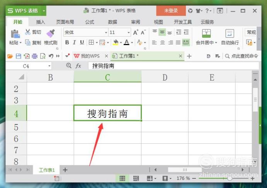Image resolution: width=267 pixels, height=188 pixels.
Task: Open the 公式 ribbon tab
Action: [x=90, y=22]
